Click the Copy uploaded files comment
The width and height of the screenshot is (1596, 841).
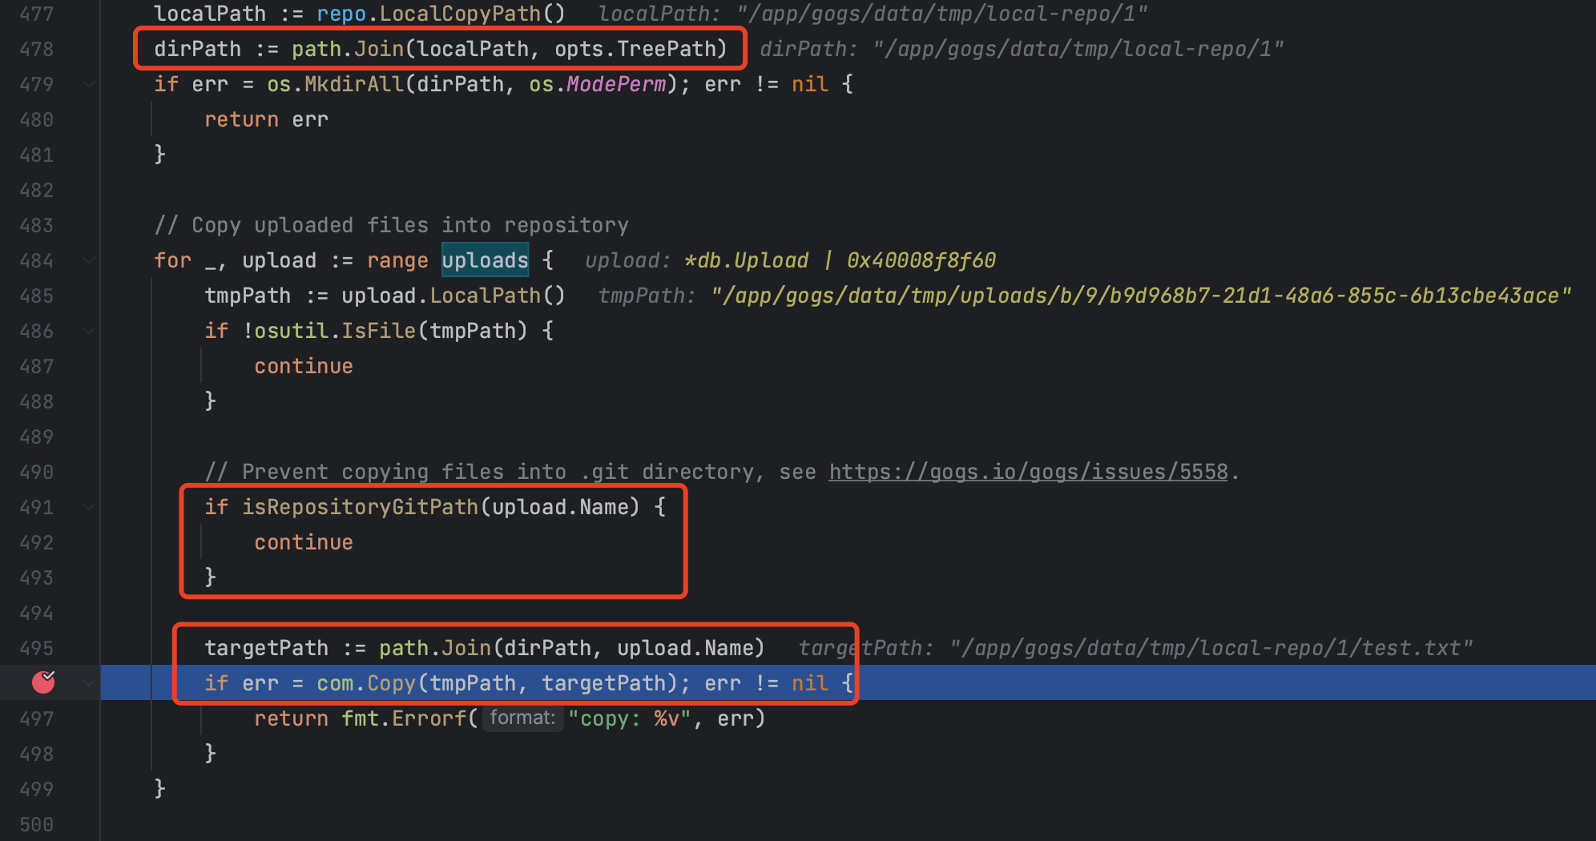click(391, 225)
